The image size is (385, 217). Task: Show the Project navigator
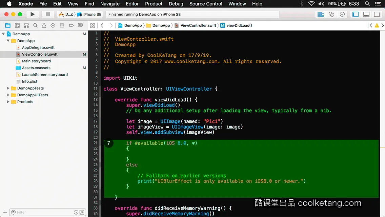point(8,25)
